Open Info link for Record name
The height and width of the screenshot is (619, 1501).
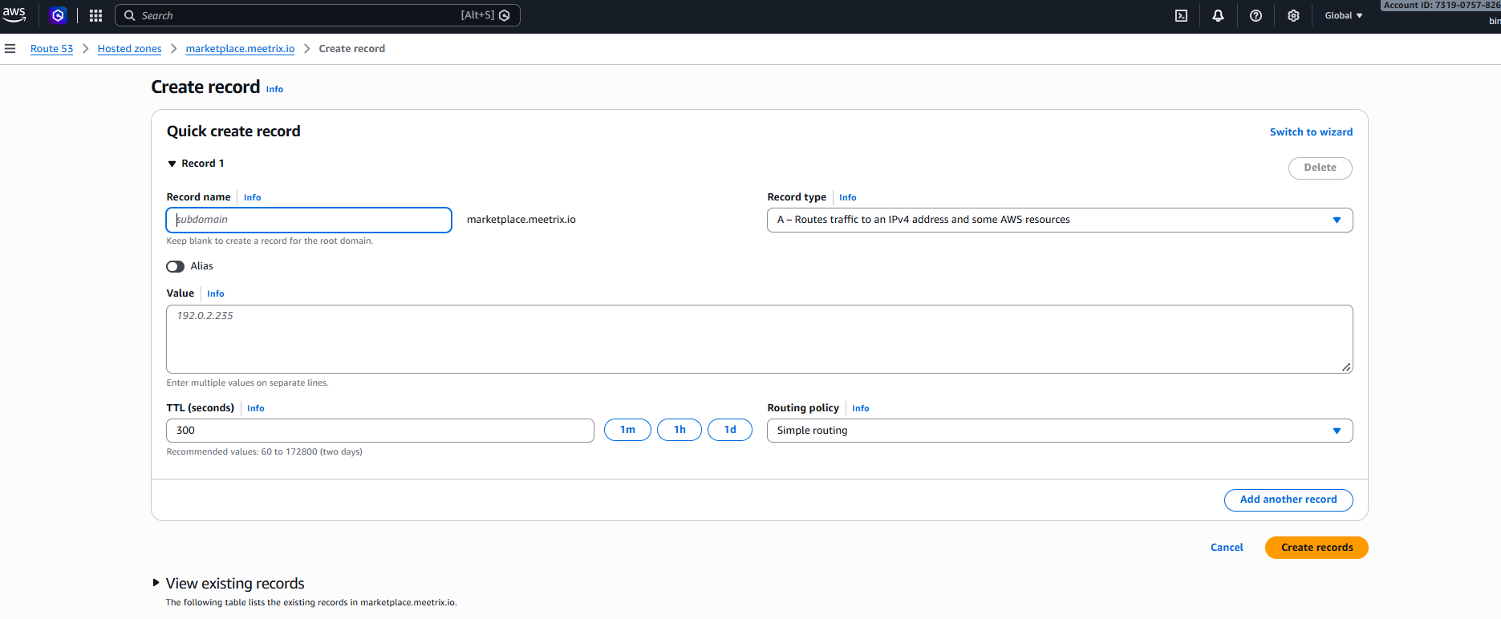pos(253,197)
